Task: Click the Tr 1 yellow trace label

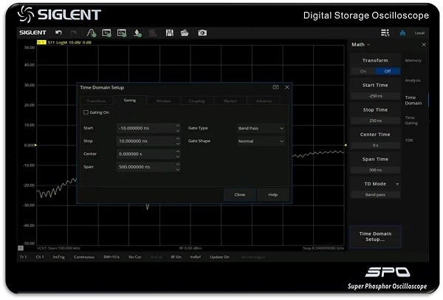Action: (x=41, y=42)
